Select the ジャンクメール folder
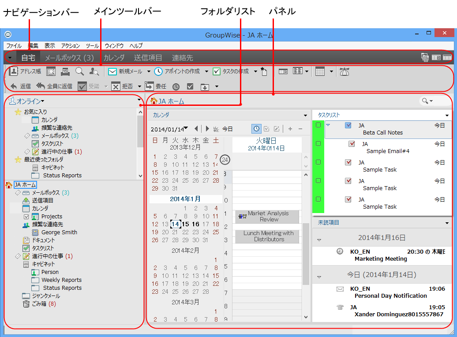The width and height of the screenshot is (457, 337). pos(41,296)
